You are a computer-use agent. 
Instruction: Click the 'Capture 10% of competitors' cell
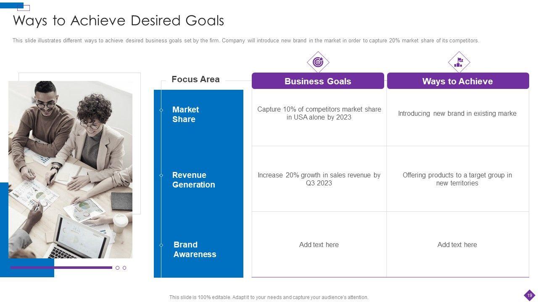[319, 113]
